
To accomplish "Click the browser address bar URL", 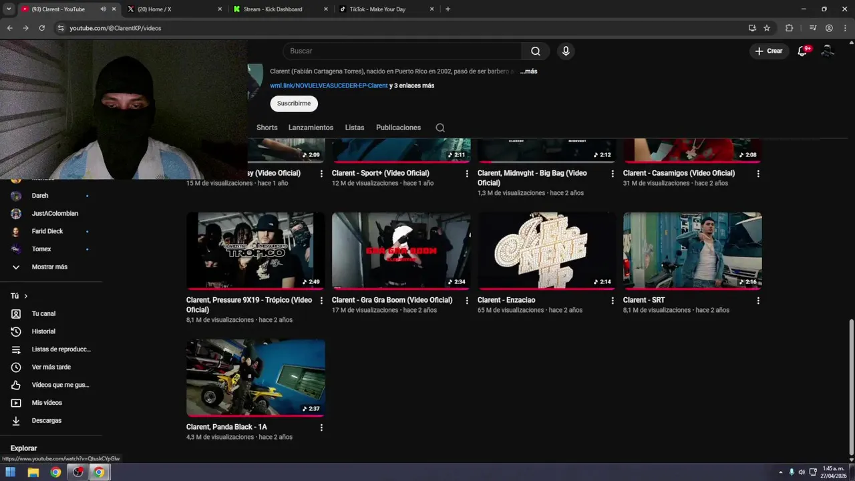I will tap(116, 28).
